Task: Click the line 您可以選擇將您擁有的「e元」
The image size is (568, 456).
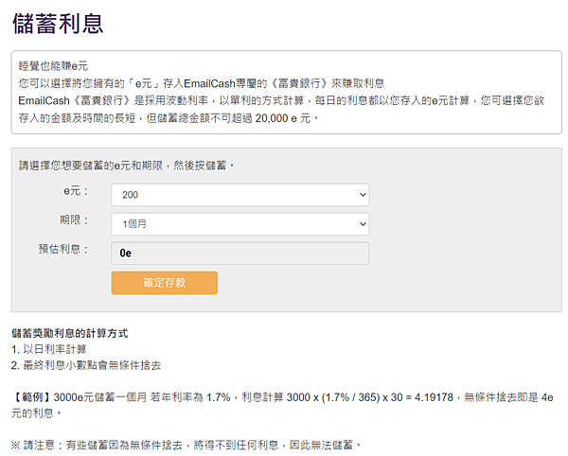Action: point(202,83)
